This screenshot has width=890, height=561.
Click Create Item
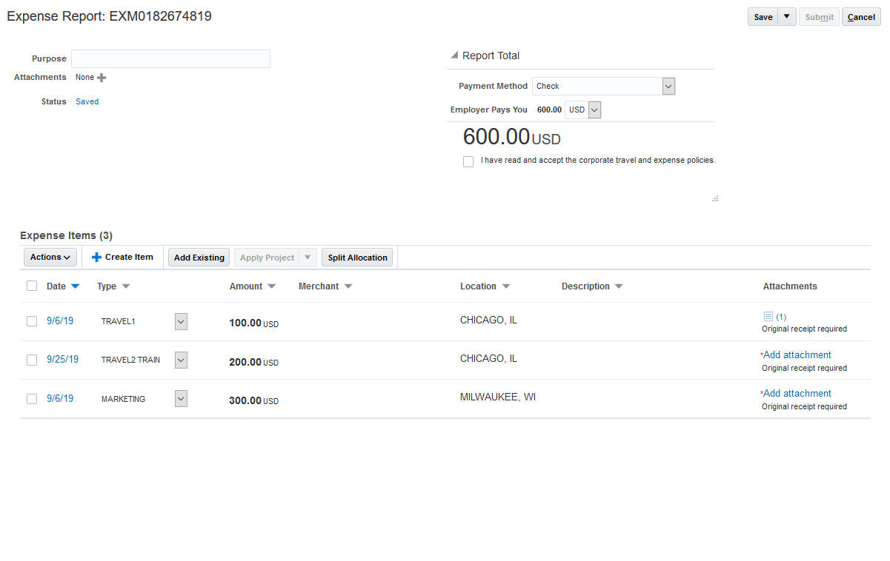(x=122, y=257)
